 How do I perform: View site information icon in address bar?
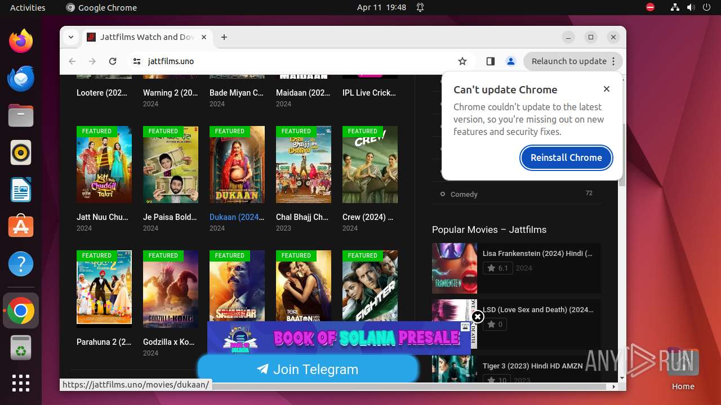tap(136, 61)
